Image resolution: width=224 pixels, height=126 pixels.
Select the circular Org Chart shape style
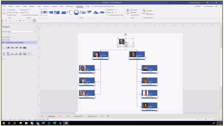point(76,12)
